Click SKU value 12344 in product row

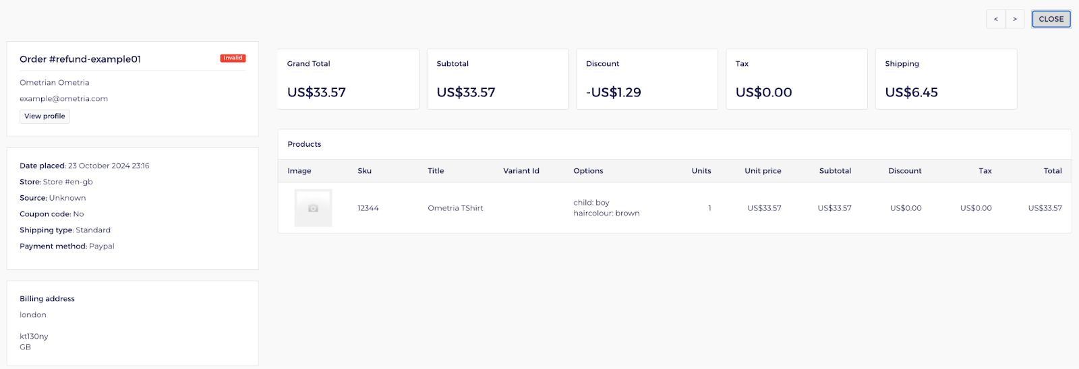(x=368, y=208)
